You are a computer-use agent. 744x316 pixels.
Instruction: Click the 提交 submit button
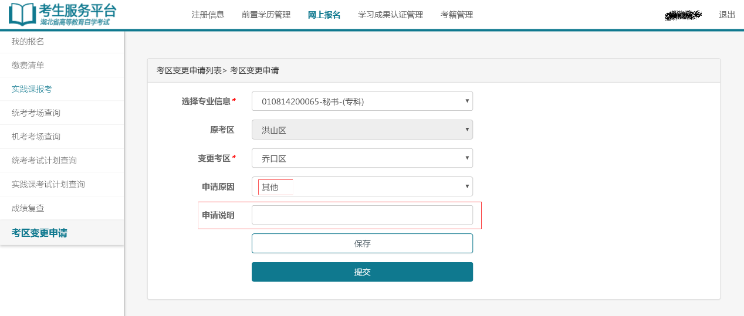362,272
